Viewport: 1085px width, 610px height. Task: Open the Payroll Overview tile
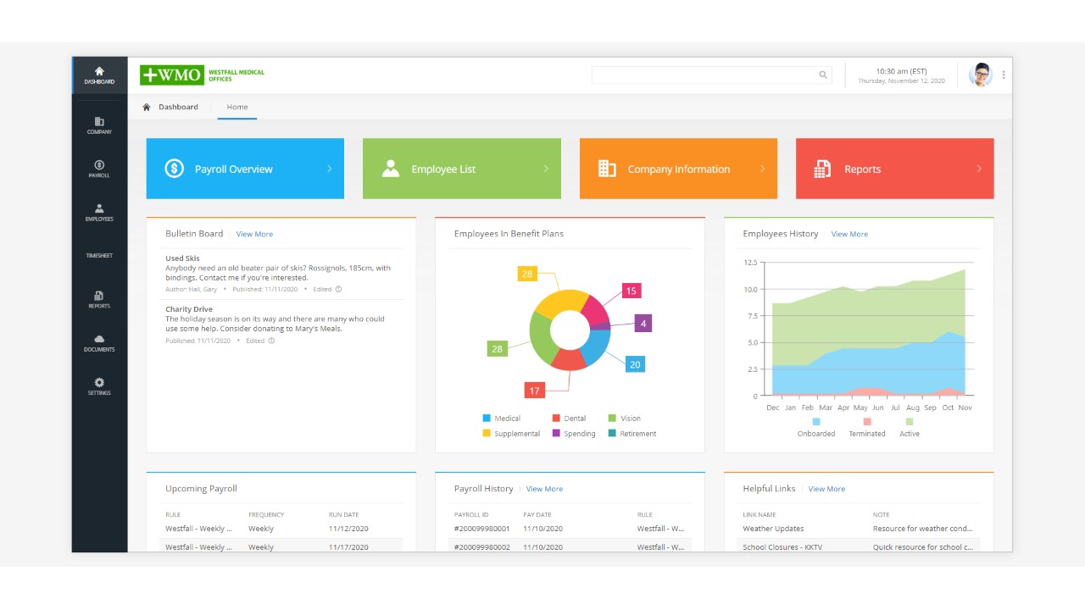(x=245, y=169)
